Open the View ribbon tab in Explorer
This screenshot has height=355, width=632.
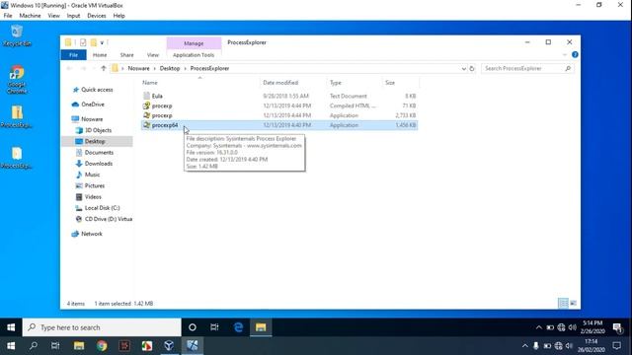[153, 55]
